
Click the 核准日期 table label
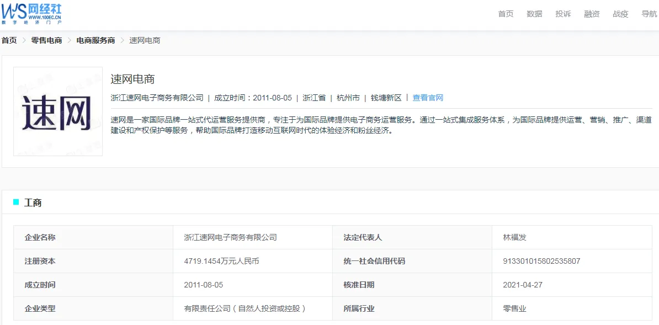(359, 285)
